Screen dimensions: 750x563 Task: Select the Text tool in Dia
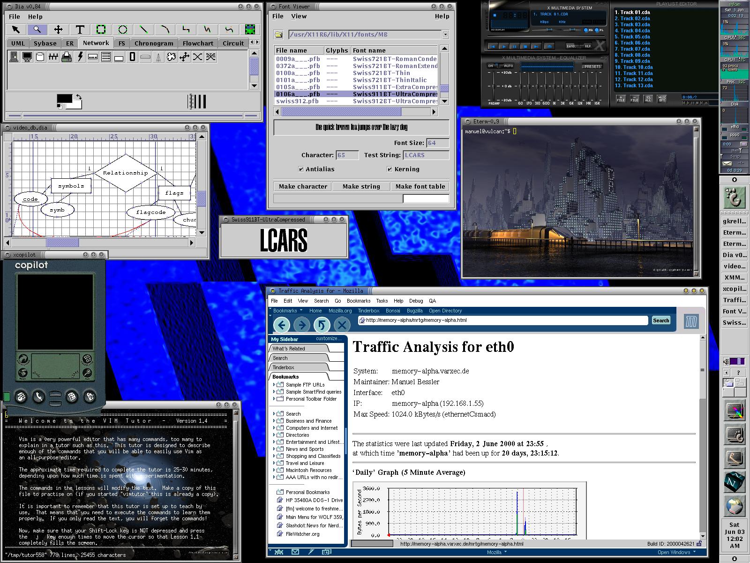80,30
